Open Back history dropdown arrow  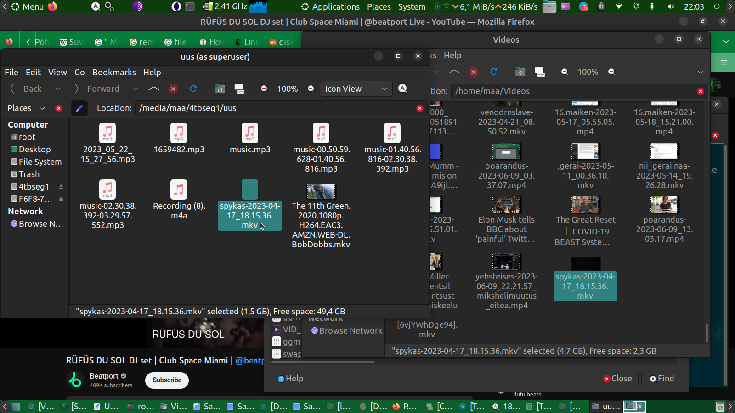(x=58, y=89)
